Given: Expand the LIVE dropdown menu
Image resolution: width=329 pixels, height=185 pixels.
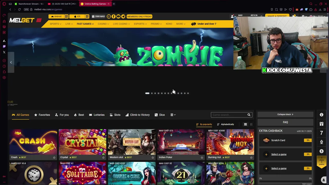Looking at the screenshot, I should pos(69,24).
